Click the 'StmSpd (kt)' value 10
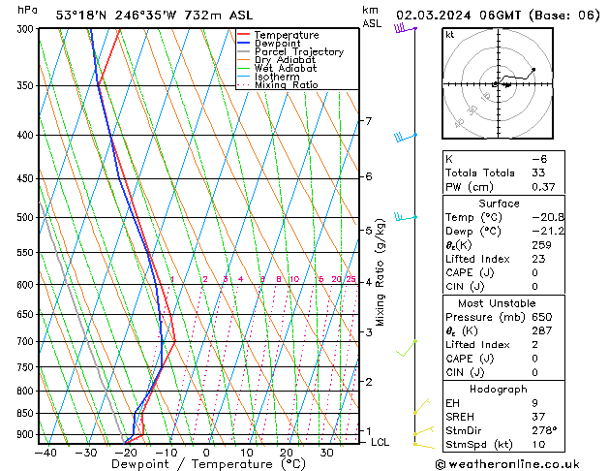The image size is (609, 471). point(538,444)
